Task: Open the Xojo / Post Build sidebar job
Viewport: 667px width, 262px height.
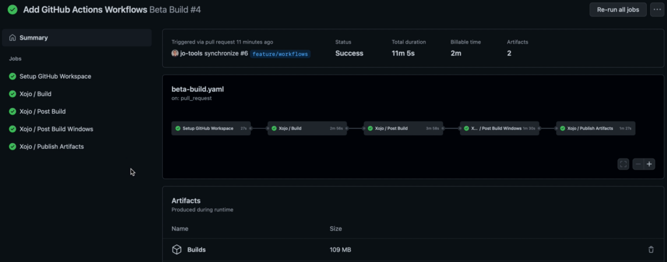Action: click(x=42, y=111)
